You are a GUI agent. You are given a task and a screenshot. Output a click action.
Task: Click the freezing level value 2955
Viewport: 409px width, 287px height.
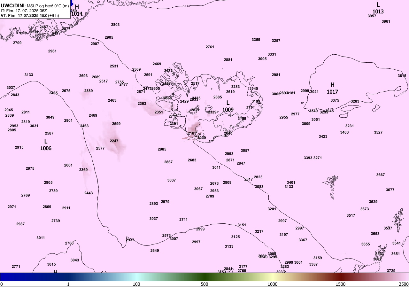(284, 117)
